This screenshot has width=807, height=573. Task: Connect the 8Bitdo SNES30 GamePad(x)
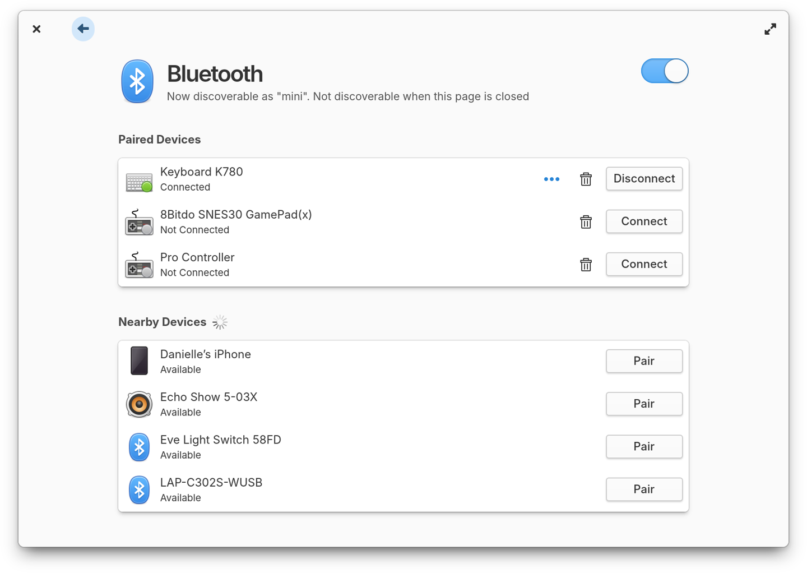click(x=644, y=221)
